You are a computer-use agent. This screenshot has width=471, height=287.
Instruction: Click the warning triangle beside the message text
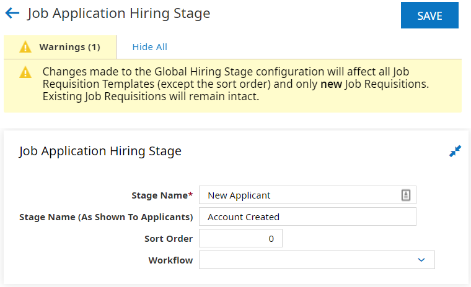click(25, 72)
